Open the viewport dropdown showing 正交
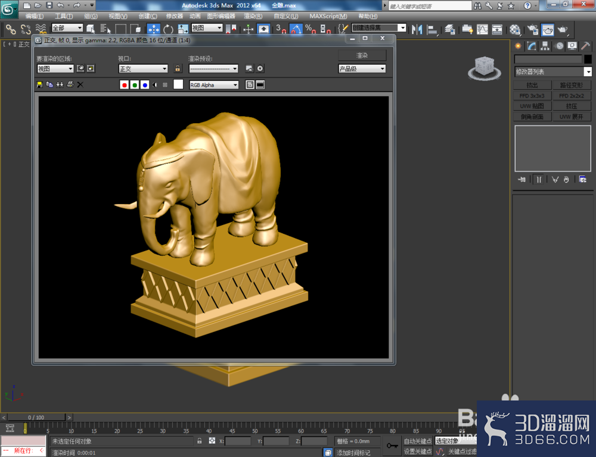Viewport: 596px width, 457px height. click(143, 68)
